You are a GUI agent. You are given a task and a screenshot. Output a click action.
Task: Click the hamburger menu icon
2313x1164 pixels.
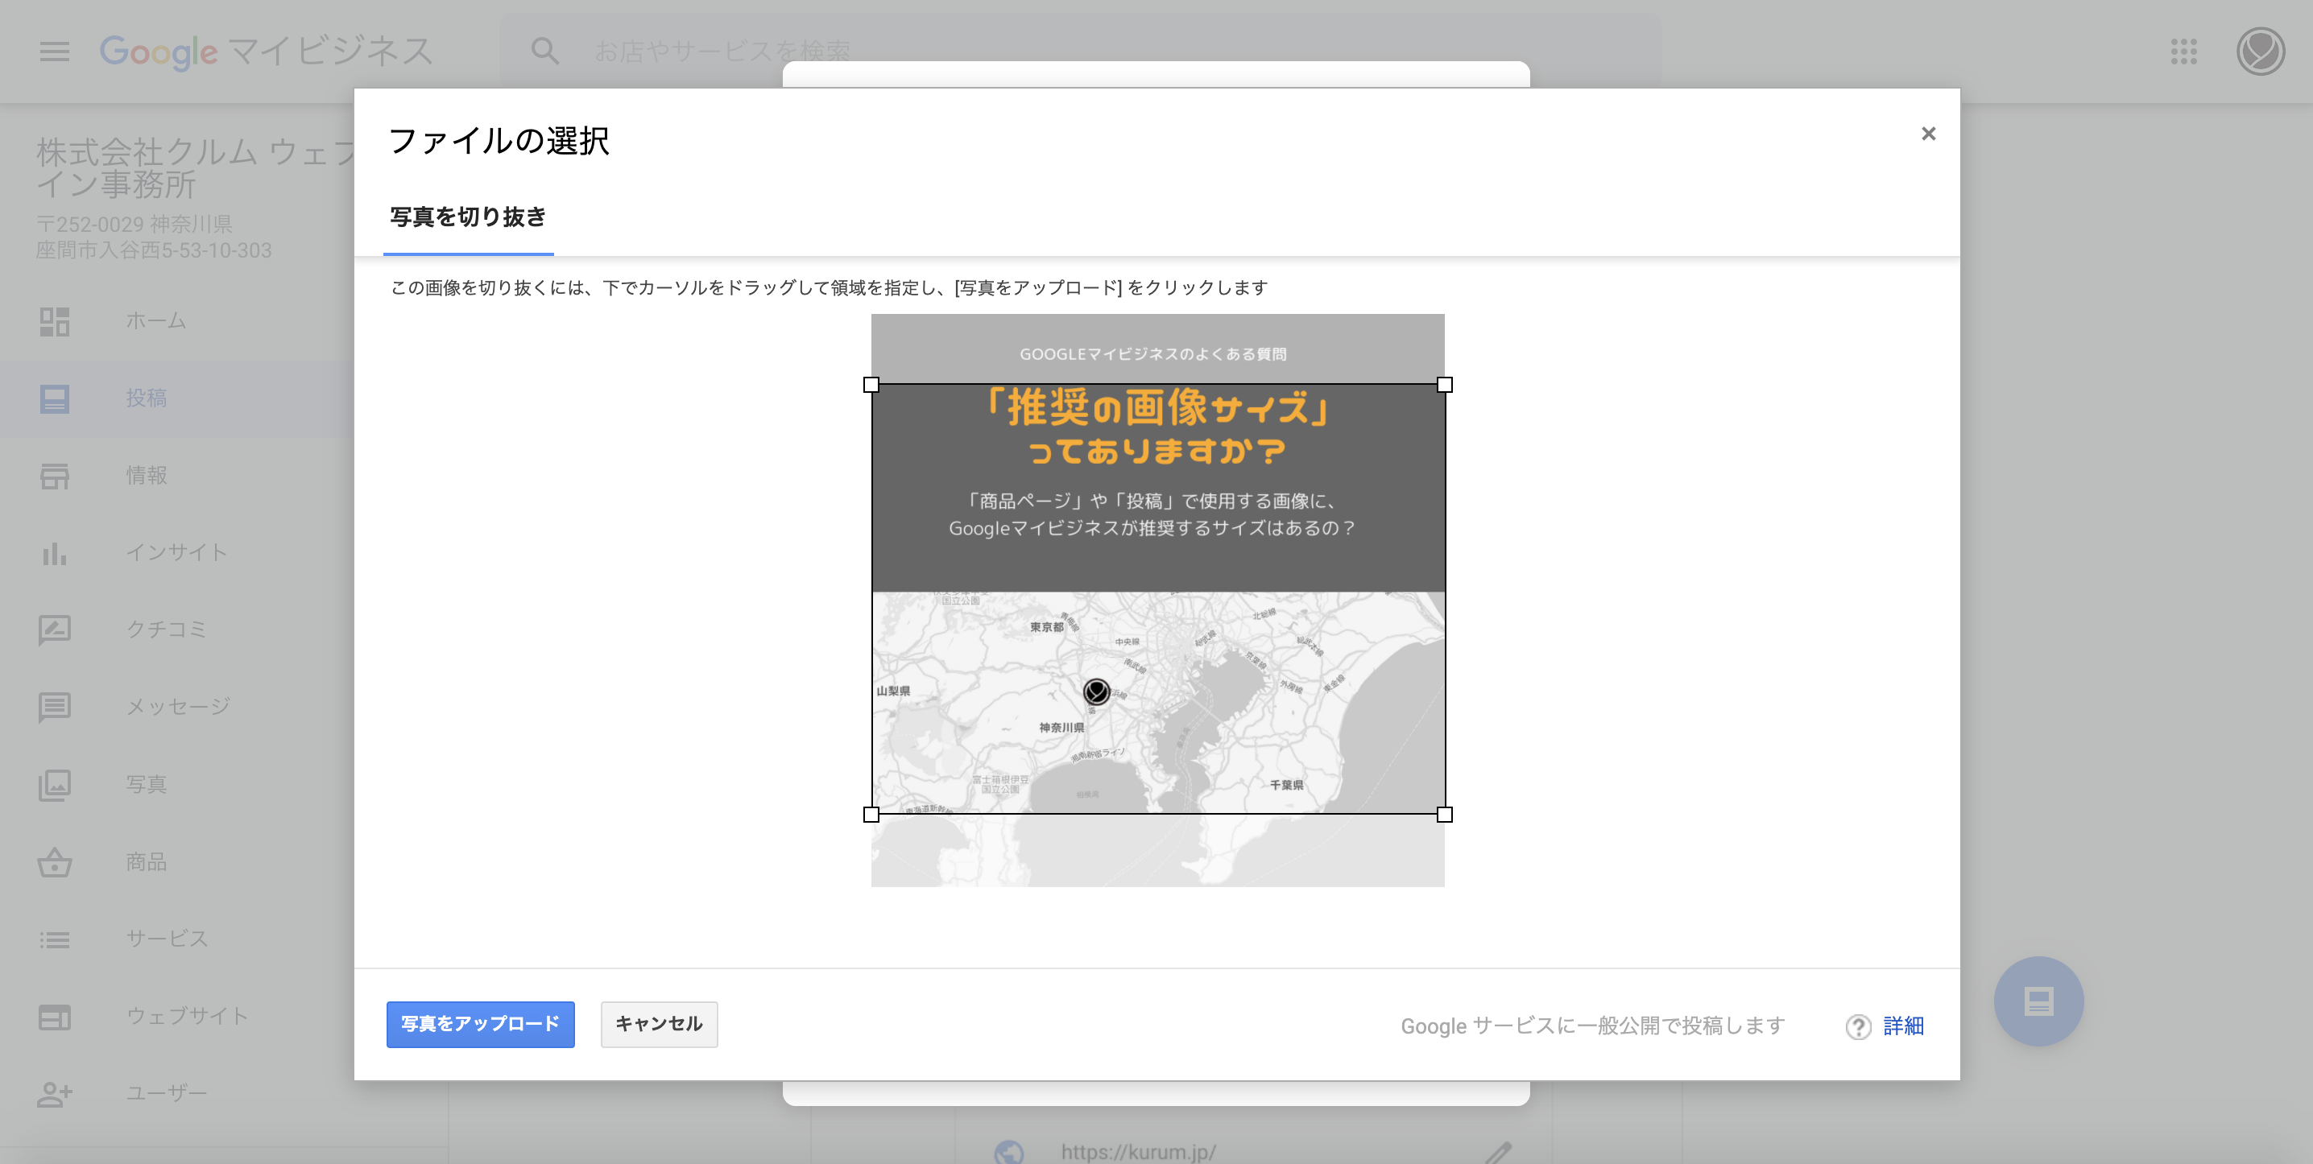pyautogui.click(x=55, y=52)
